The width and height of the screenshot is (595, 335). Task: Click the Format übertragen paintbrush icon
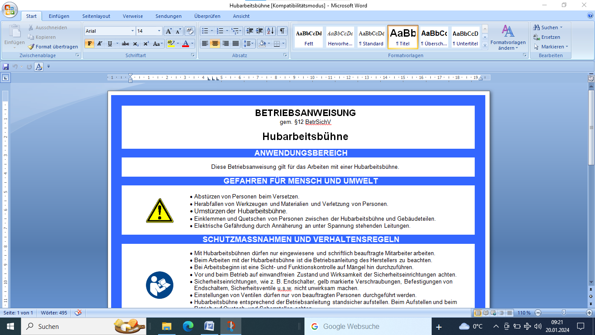(x=31, y=47)
